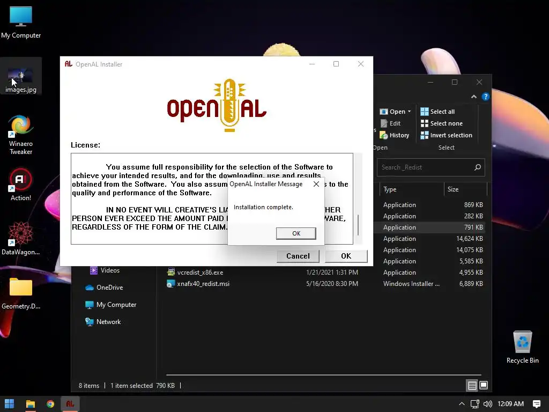Click the 5/16/2020 8:30 PM date cell
549x412 pixels.
tap(332, 284)
